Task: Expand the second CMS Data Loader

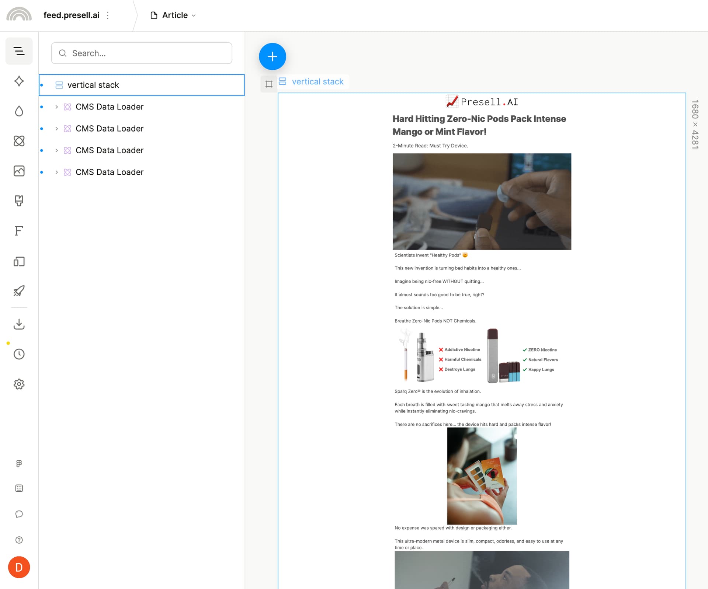Action: pos(56,129)
